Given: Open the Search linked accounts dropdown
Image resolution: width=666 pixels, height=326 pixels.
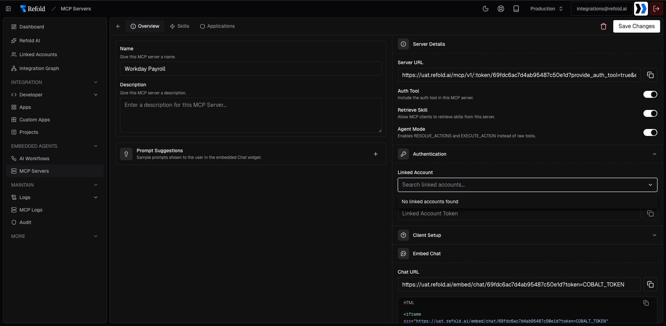Looking at the screenshot, I should [527, 185].
